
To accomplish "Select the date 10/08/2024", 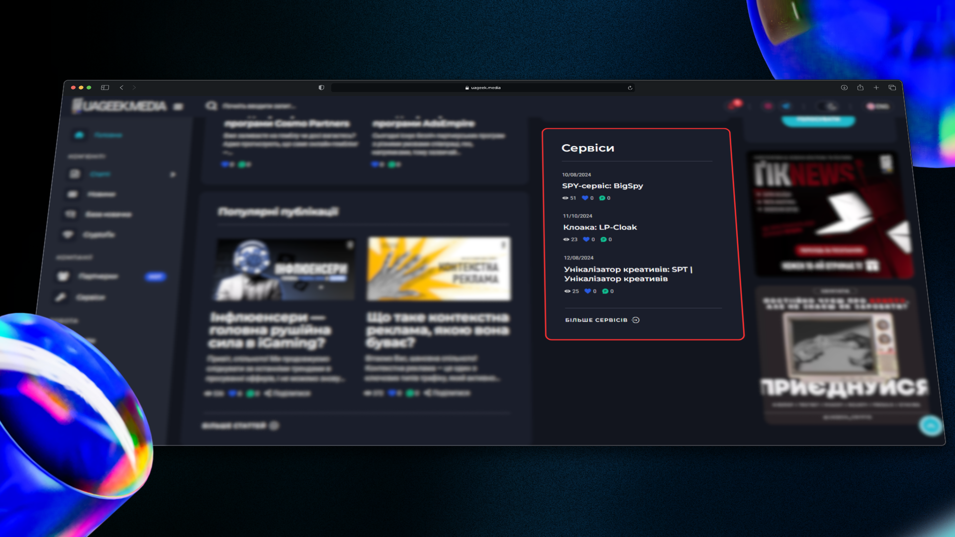I will 576,175.
